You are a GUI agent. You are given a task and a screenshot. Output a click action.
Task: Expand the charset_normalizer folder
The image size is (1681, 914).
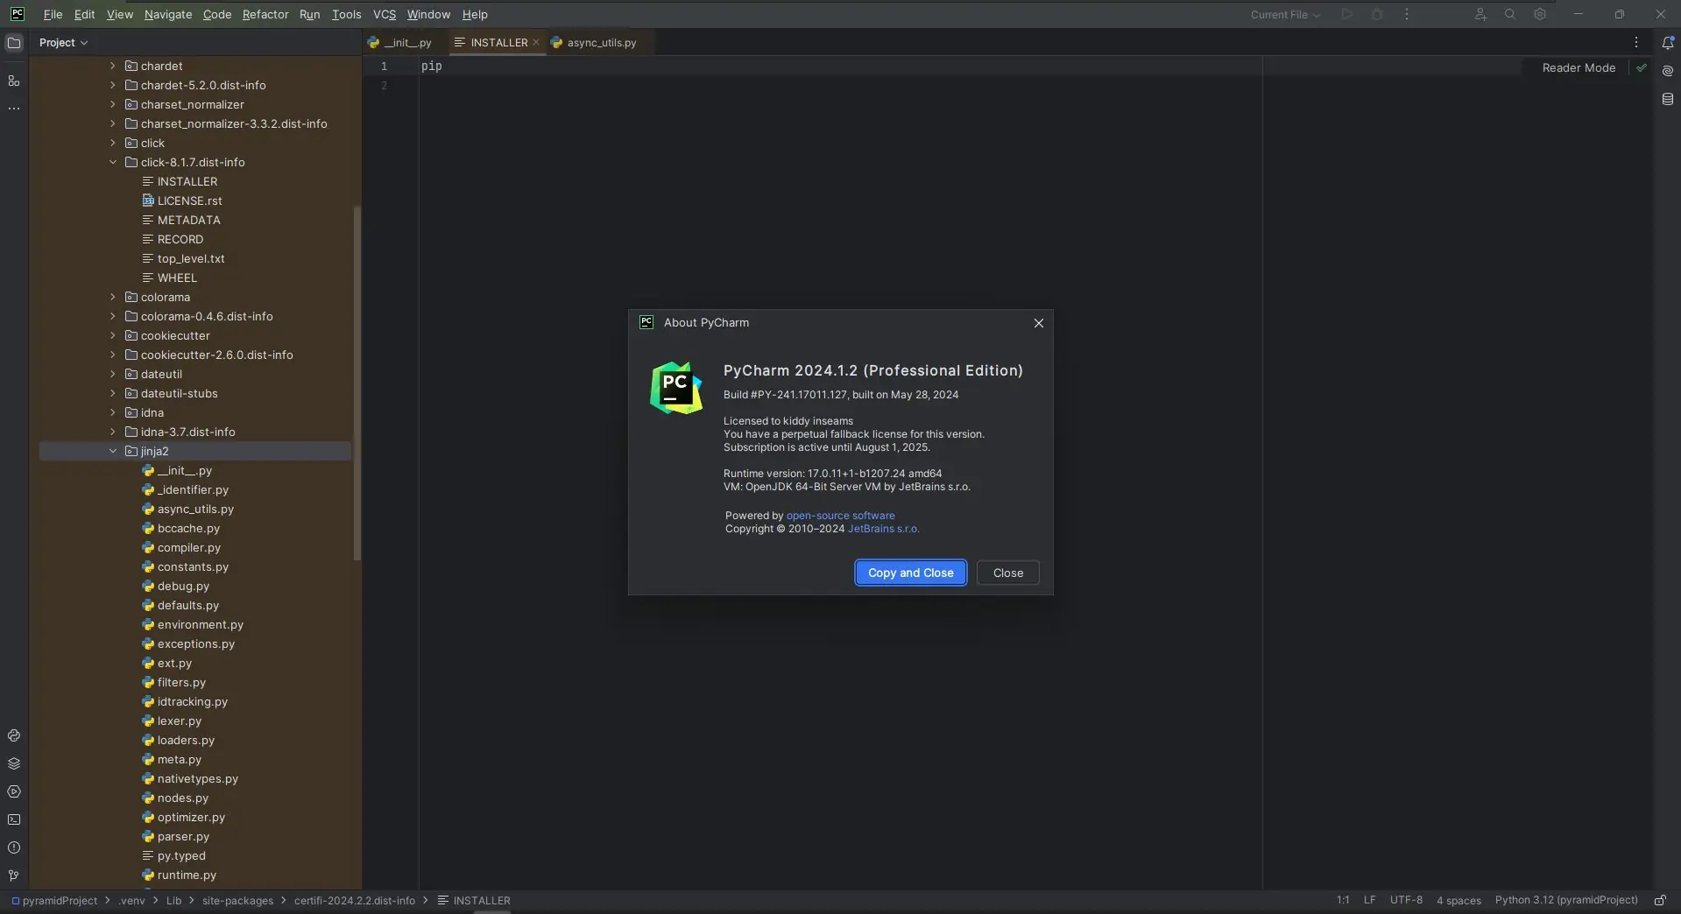click(113, 104)
